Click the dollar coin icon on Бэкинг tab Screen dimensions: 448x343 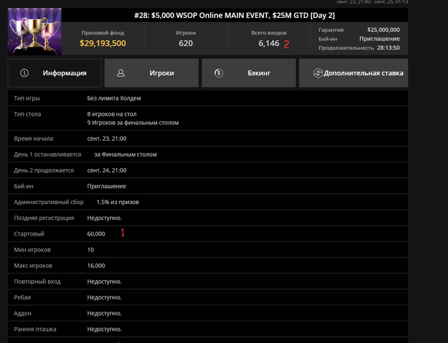(219, 73)
